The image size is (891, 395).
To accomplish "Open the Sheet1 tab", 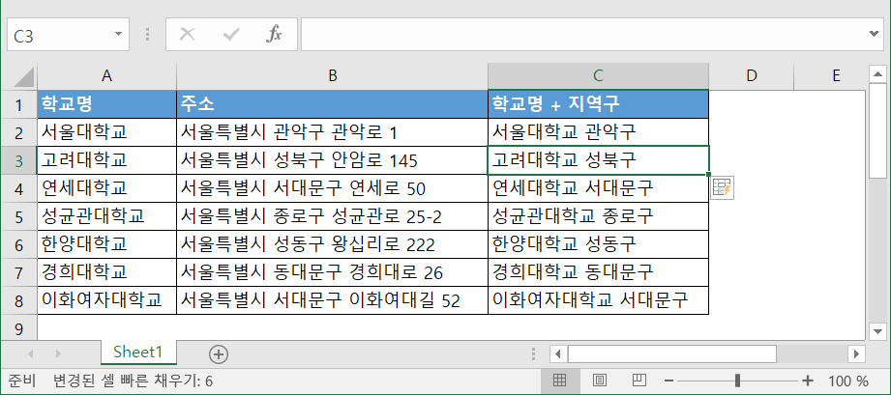I will click(x=138, y=352).
